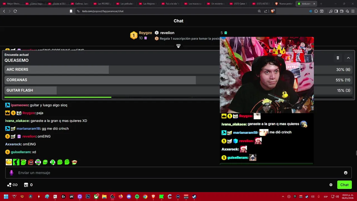Insert the black silhouette on green emote
The width and height of the screenshot is (357, 201).
pos(16,162)
